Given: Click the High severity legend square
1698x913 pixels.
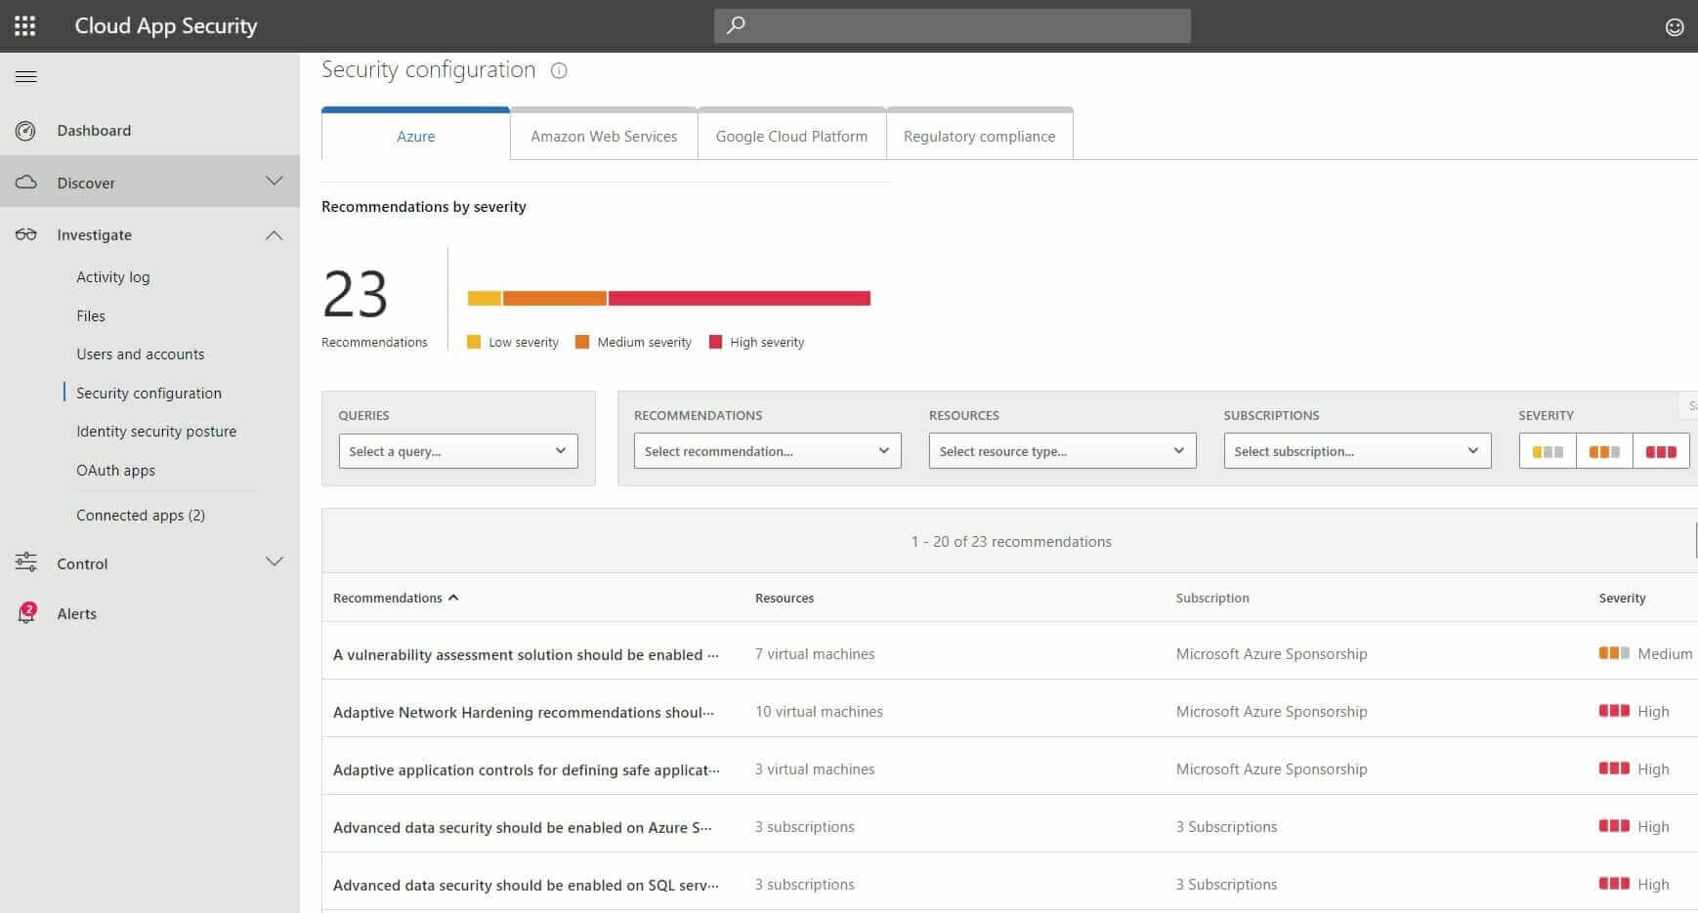Looking at the screenshot, I should (715, 342).
